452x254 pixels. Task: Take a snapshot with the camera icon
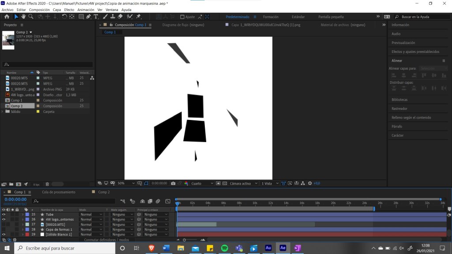point(173,183)
